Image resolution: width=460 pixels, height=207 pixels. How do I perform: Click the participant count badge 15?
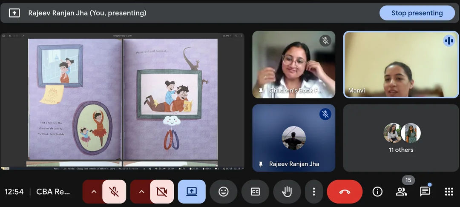point(408,180)
